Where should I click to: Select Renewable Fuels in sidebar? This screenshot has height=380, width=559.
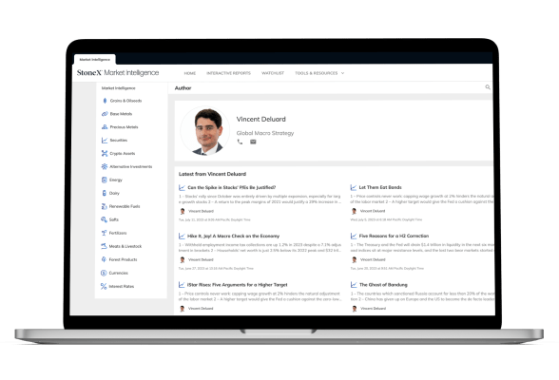(x=125, y=206)
